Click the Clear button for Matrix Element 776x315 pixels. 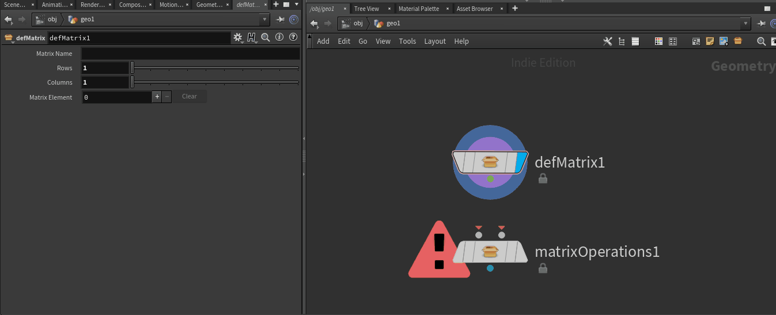pos(190,97)
